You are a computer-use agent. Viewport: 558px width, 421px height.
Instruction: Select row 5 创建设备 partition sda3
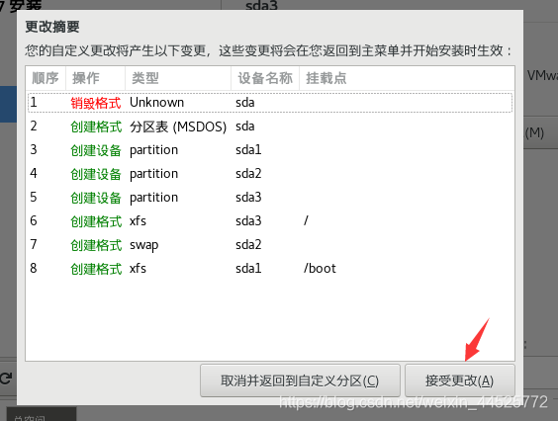click(x=270, y=198)
